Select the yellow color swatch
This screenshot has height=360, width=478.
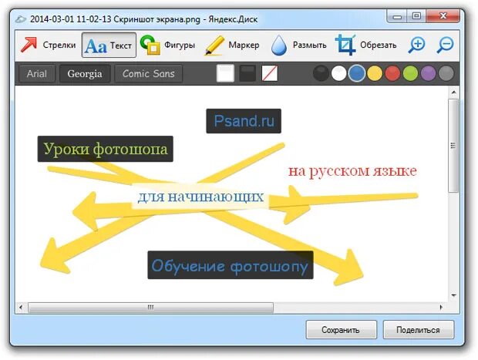click(x=375, y=73)
